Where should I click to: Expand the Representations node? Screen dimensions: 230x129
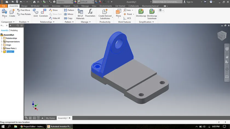[x=2, y=42]
